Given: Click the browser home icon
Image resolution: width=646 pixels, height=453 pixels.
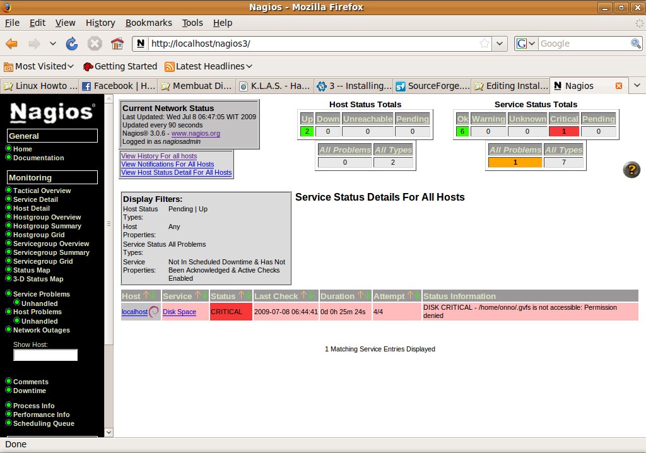Looking at the screenshot, I should coord(117,44).
